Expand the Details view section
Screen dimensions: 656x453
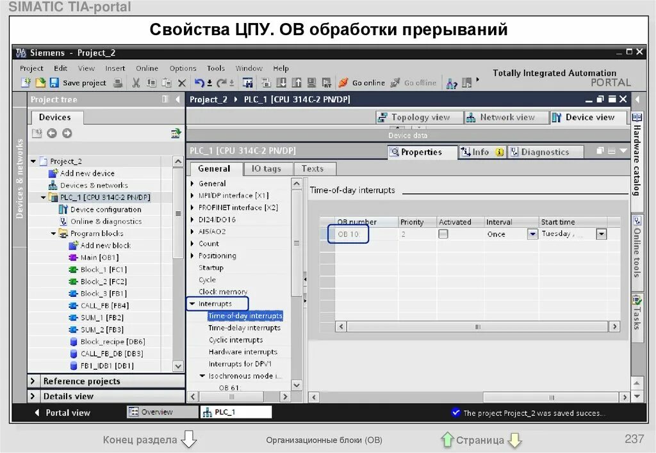coord(33,396)
